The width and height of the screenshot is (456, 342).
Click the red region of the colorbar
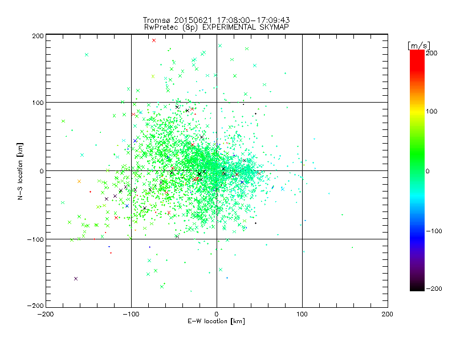pos(417,61)
